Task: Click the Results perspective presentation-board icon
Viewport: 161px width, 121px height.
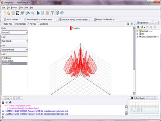Action: point(57,13)
